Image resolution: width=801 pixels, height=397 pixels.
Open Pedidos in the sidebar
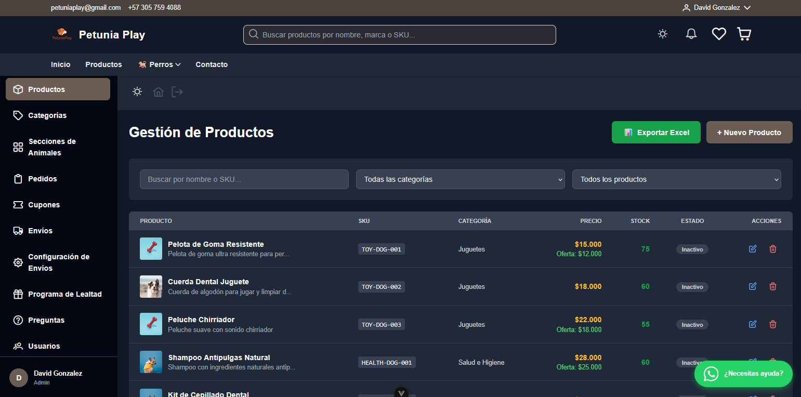pos(43,179)
